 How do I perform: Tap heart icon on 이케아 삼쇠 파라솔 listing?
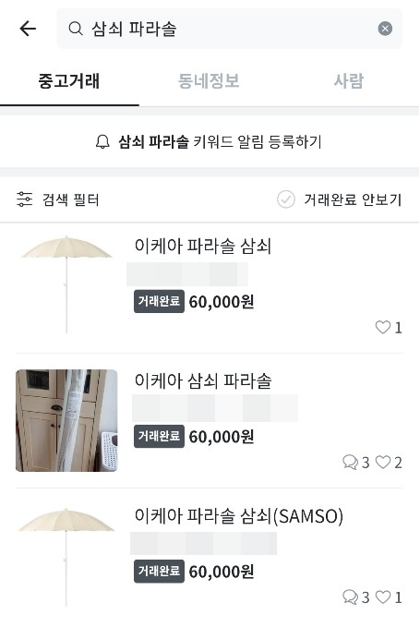coord(383,463)
